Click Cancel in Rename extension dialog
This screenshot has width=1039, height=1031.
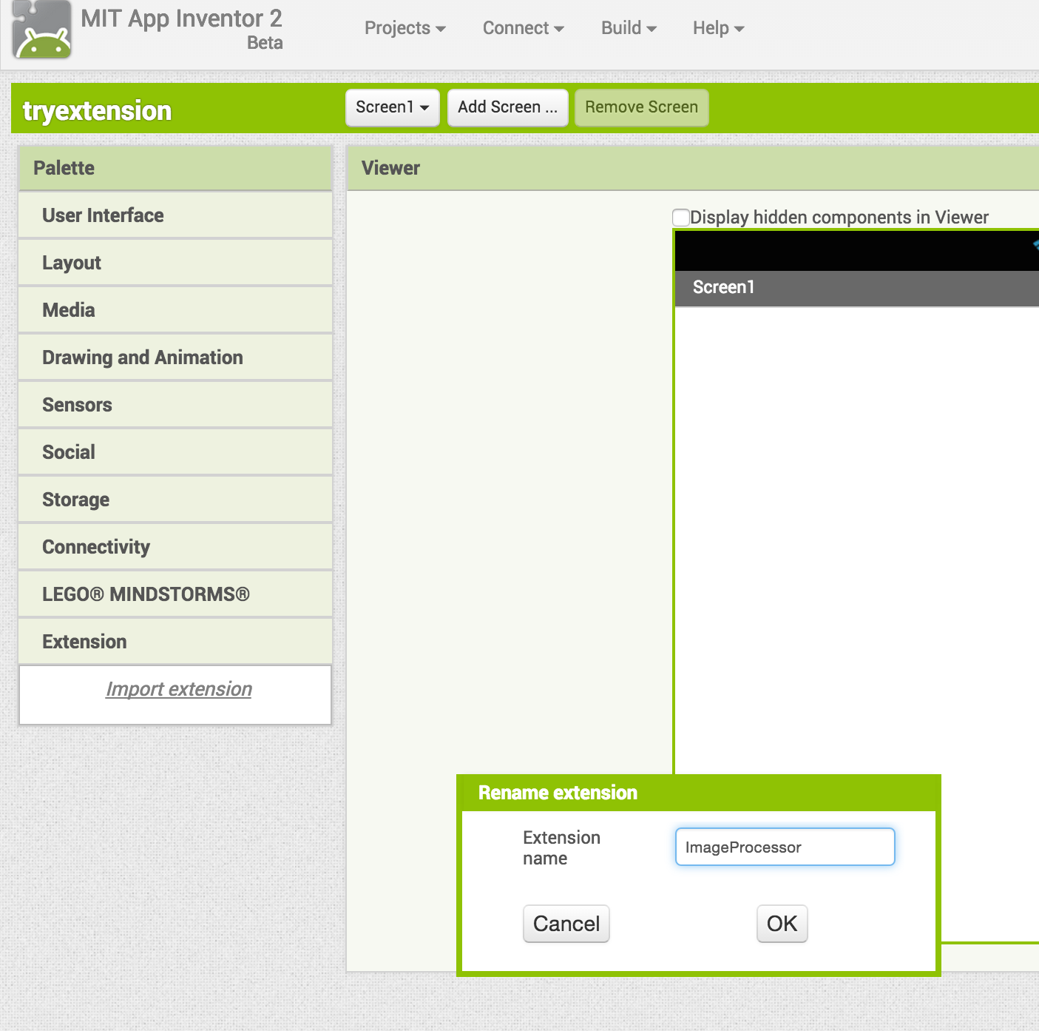point(566,924)
